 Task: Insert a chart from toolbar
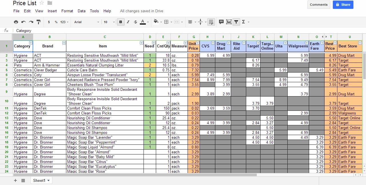(229, 22)
